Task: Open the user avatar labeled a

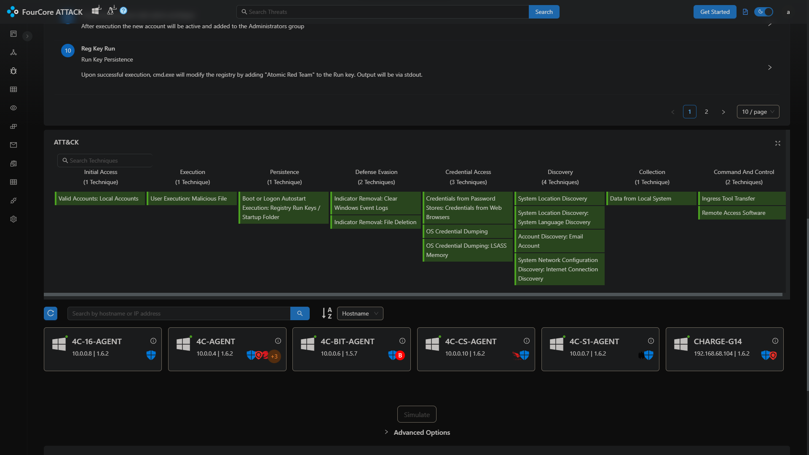Action: [788, 12]
